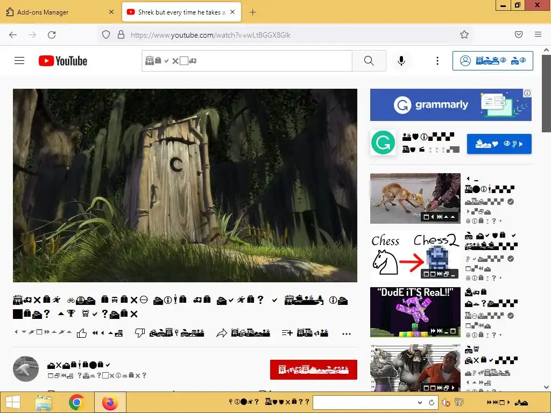Open the Windows Start menu
The image size is (551, 413).
(x=13, y=402)
